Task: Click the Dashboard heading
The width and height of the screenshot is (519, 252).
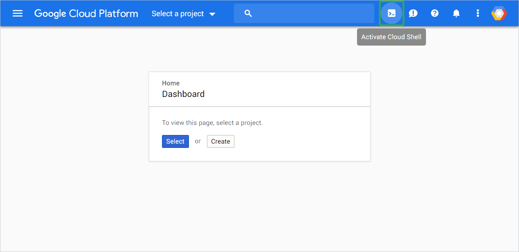Action: pos(183,94)
